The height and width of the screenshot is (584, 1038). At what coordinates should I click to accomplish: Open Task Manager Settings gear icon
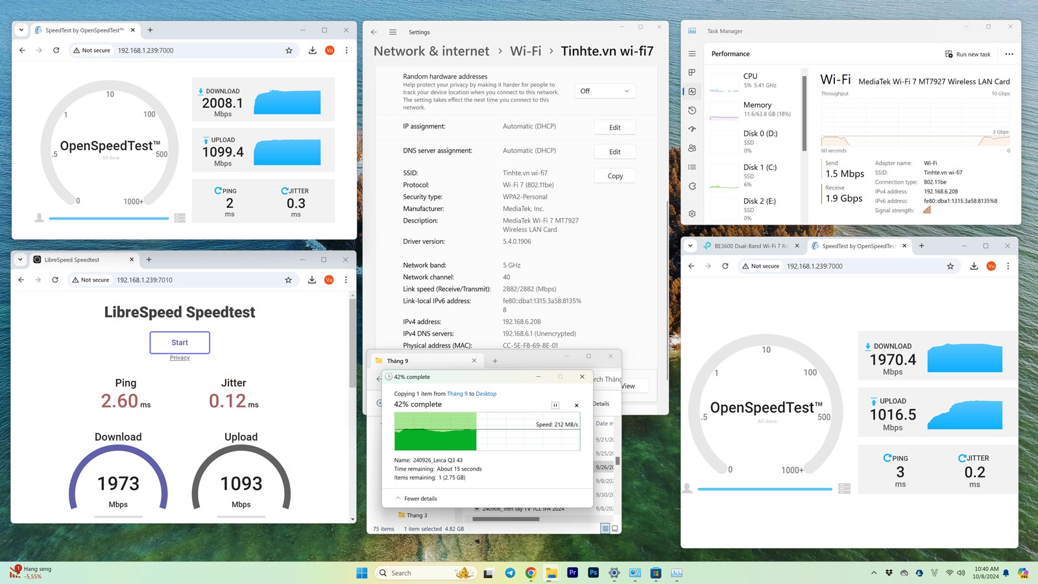pyautogui.click(x=692, y=213)
